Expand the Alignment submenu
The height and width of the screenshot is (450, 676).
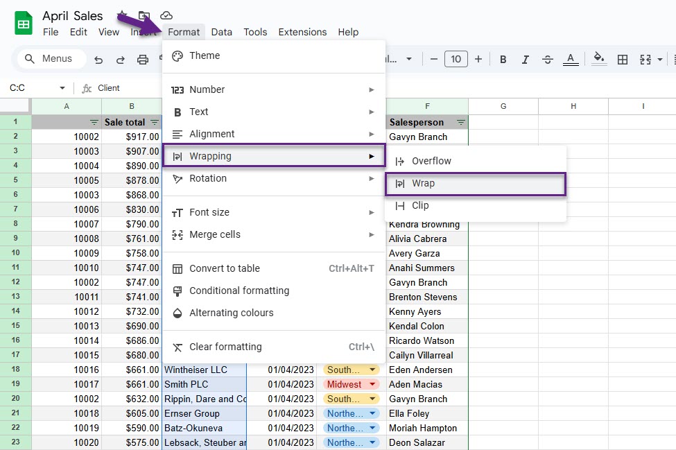point(274,134)
